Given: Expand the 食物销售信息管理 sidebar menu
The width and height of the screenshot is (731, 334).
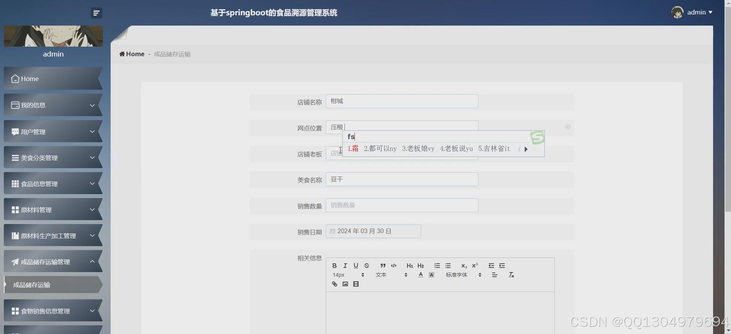Looking at the screenshot, I should 53,311.
